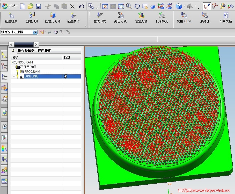Generate tool path with 生成刀轨
Screen dimensions: 235x194
coord(100,18)
